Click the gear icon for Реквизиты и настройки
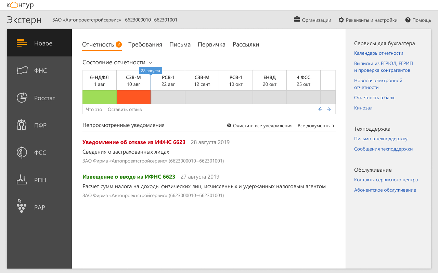 coord(341,20)
